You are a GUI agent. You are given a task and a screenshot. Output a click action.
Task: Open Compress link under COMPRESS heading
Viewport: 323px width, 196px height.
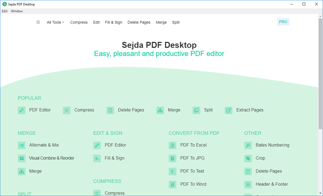[x=115, y=193]
